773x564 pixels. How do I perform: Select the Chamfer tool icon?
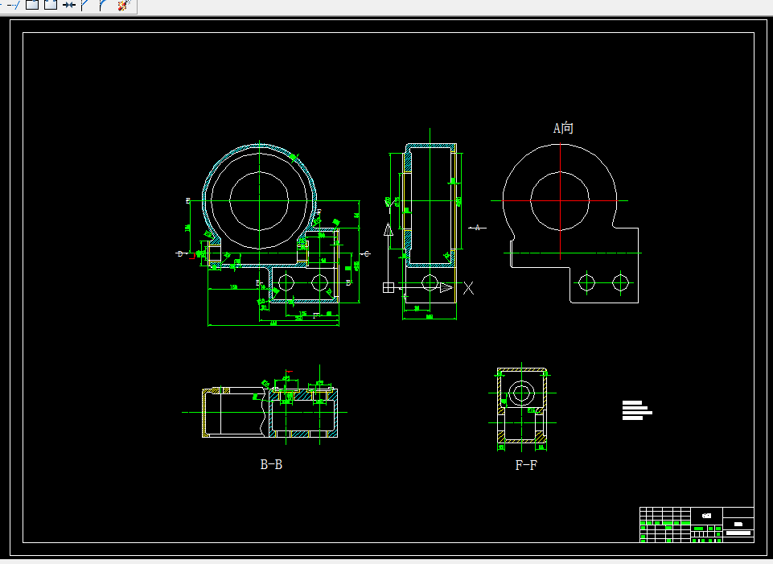pos(86,5)
